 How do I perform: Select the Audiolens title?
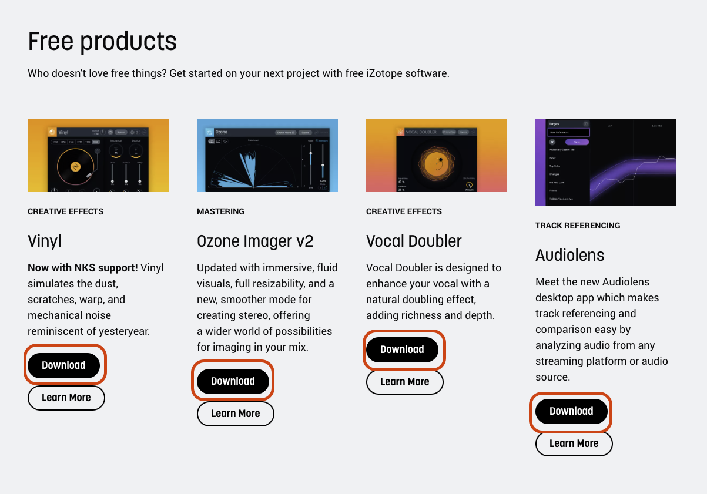pyautogui.click(x=570, y=255)
